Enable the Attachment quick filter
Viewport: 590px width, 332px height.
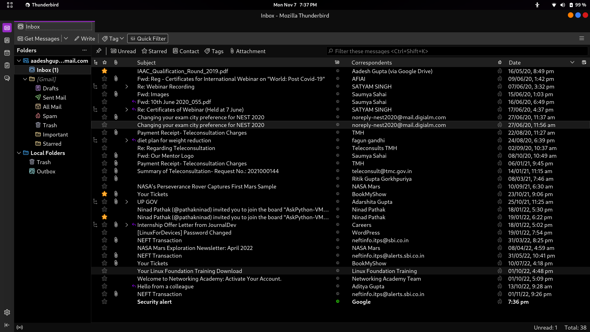coord(248,51)
